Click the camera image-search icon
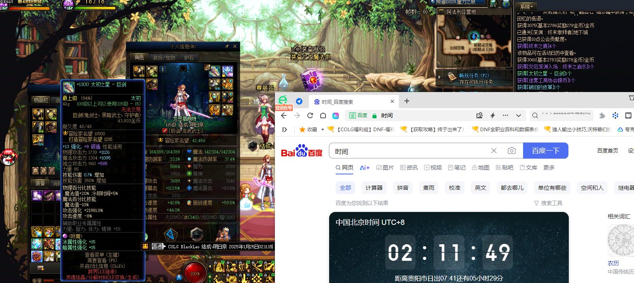Viewport: 634px width, 283px height. (512, 151)
